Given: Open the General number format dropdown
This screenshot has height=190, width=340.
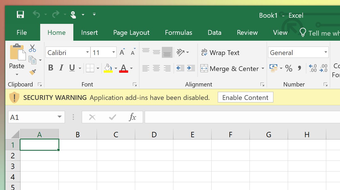Looking at the screenshot, I should 326,52.
